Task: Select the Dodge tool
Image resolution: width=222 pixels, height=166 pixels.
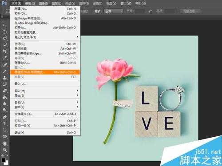Action: click(x=4, y=110)
